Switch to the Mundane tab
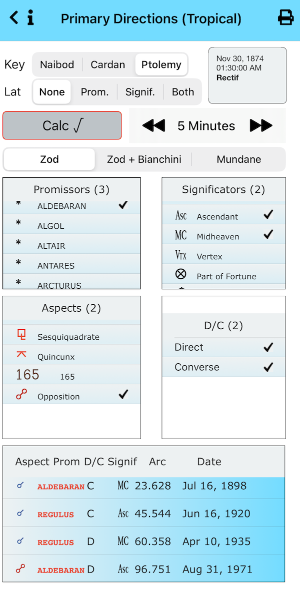300x591 pixels. click(x=238, y=159)
